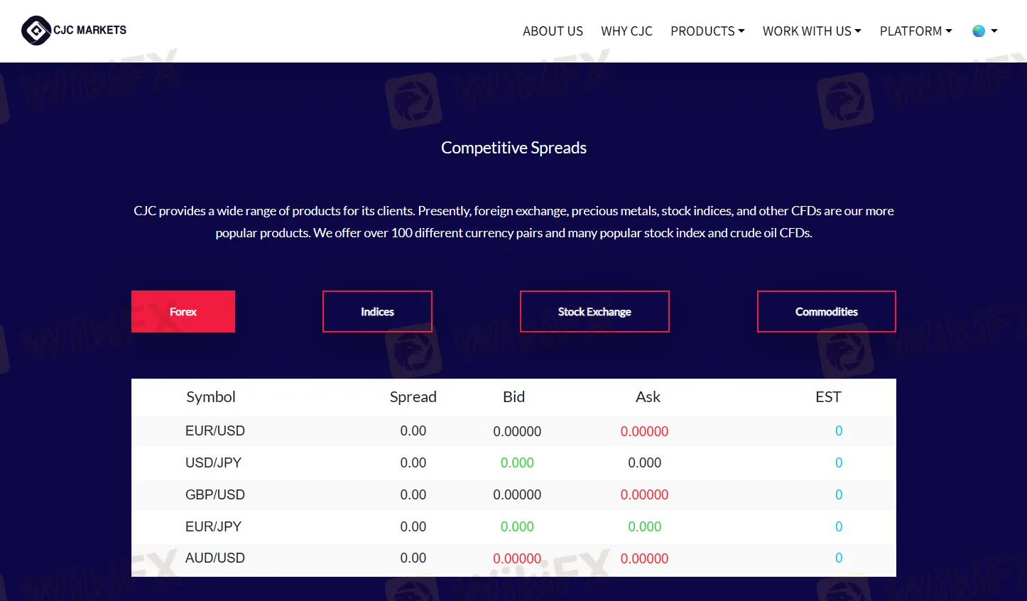Screen dimensions: 1027x601
Task: Select the GBP/USD symbol row
Action: pyautogui.click(x=513, y=494)
